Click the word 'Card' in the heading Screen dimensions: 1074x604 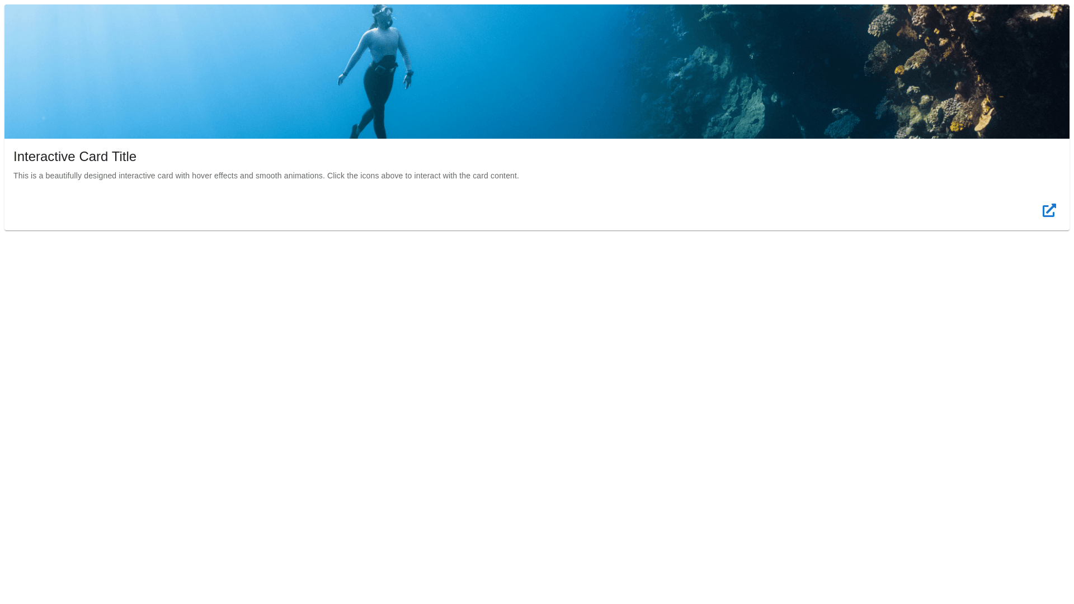pos(93,157)
